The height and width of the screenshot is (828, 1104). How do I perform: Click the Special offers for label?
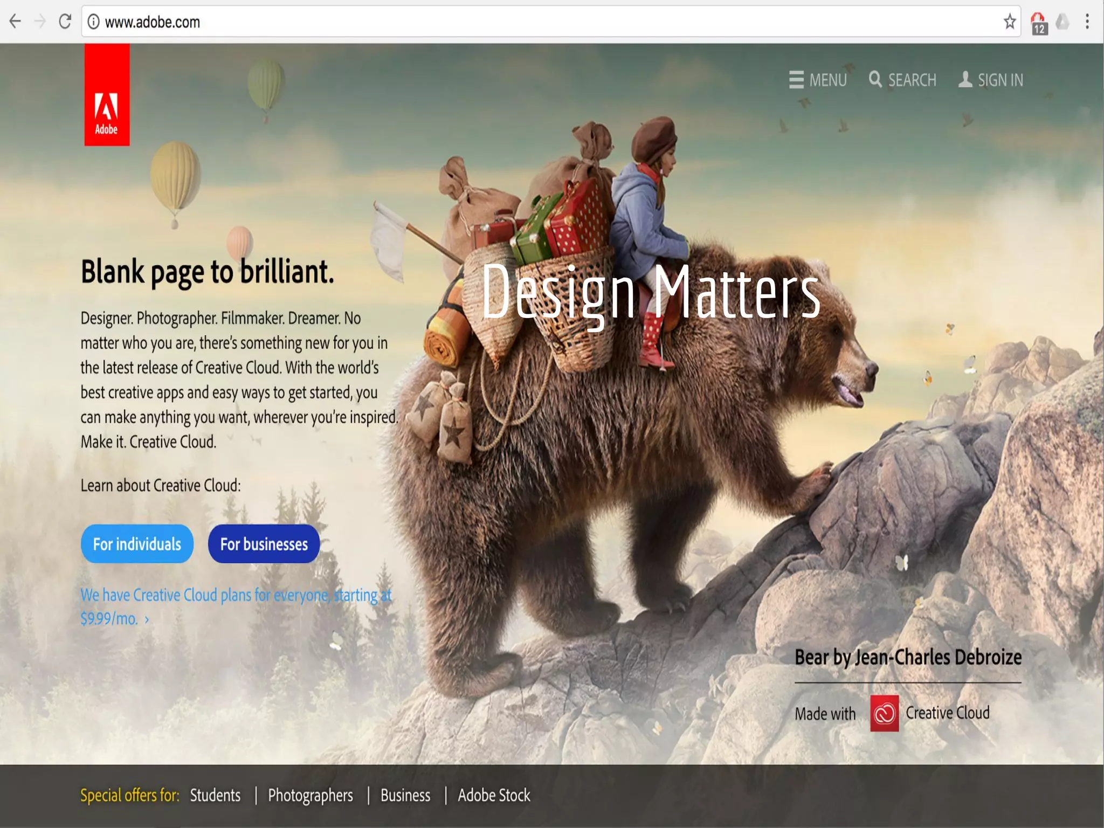pos(130,795)
